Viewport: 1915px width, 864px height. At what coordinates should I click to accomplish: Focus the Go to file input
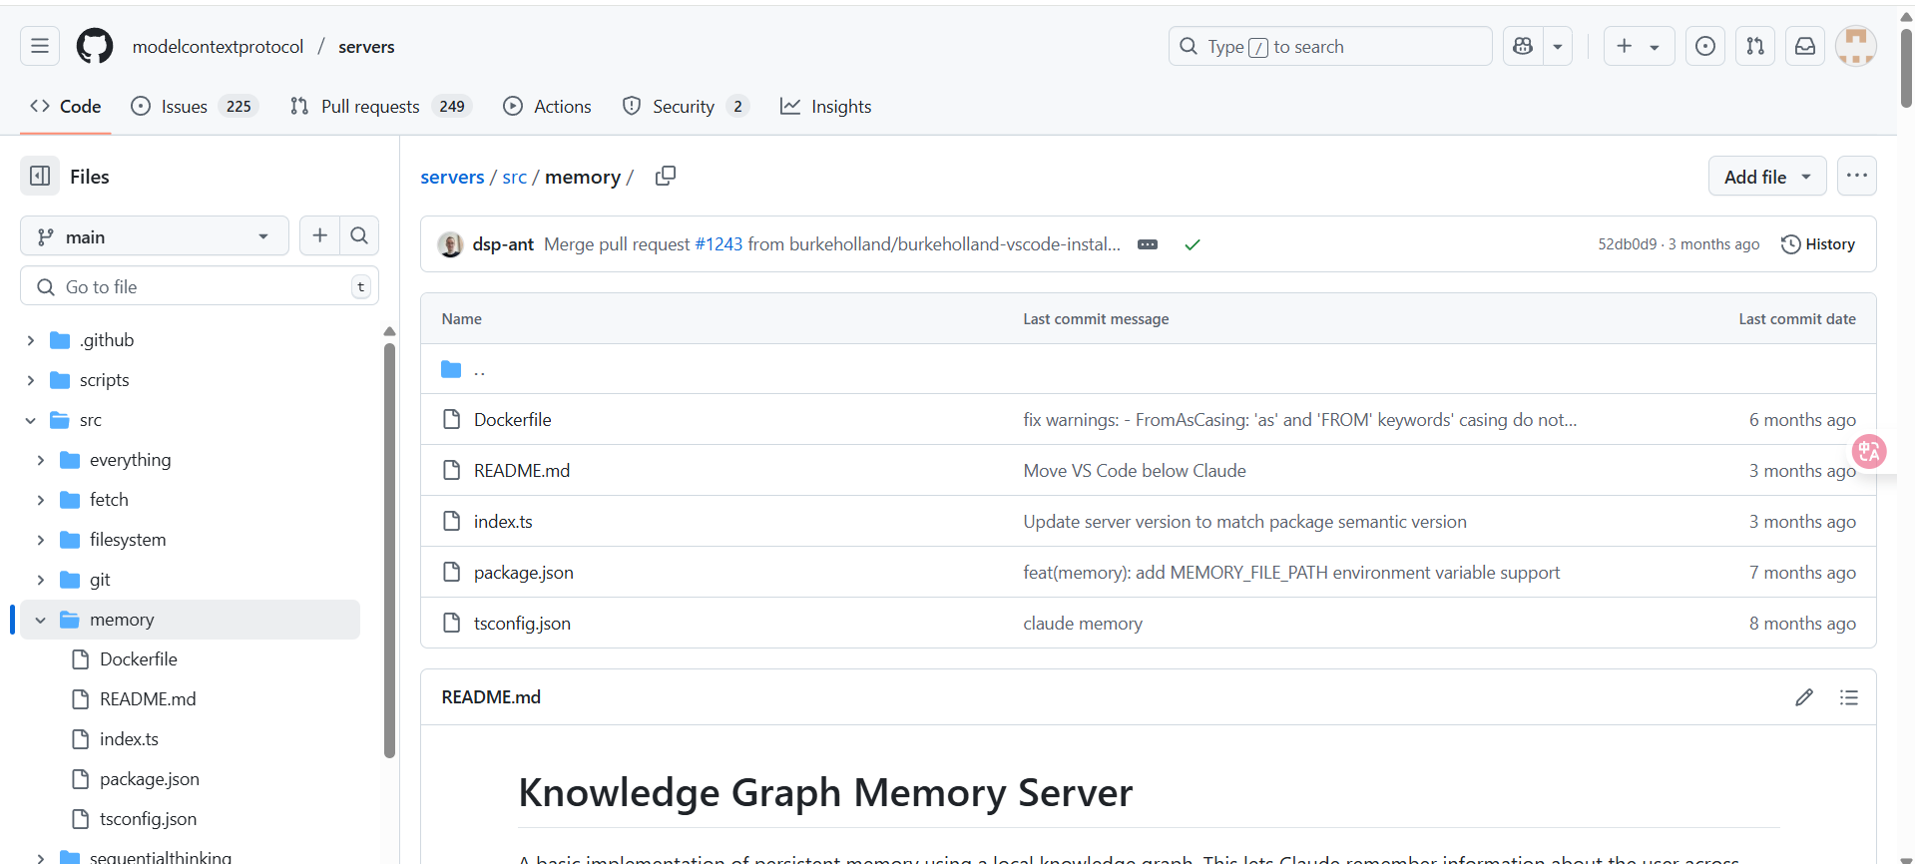pyautogui.click(x=200, y=286)
